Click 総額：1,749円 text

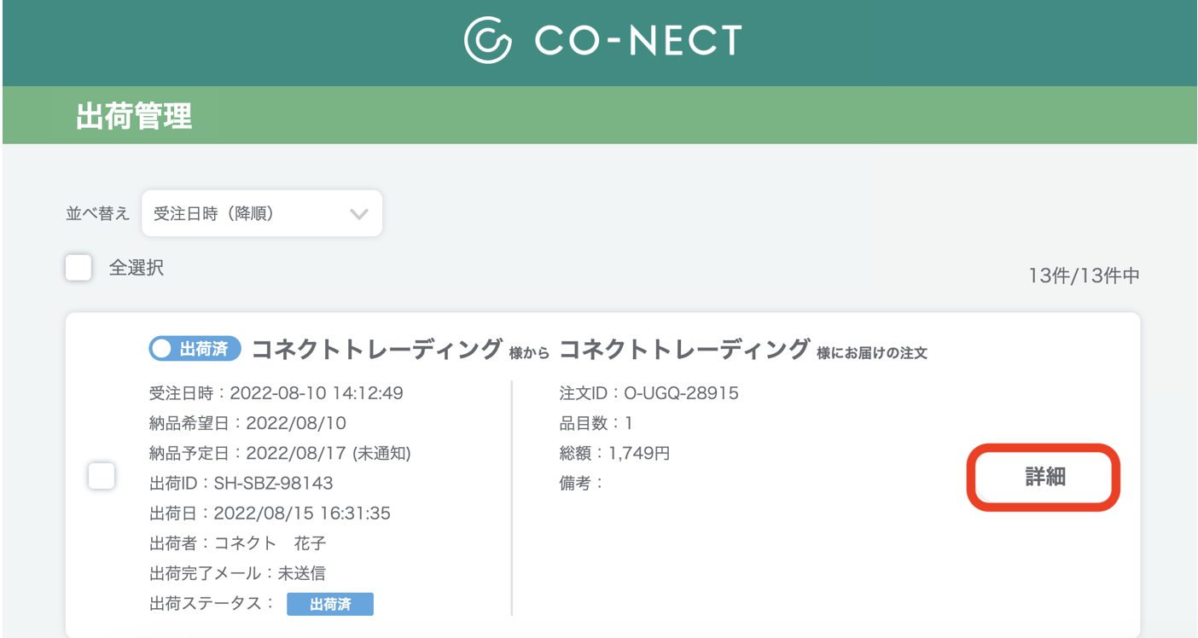coord(614,453)
